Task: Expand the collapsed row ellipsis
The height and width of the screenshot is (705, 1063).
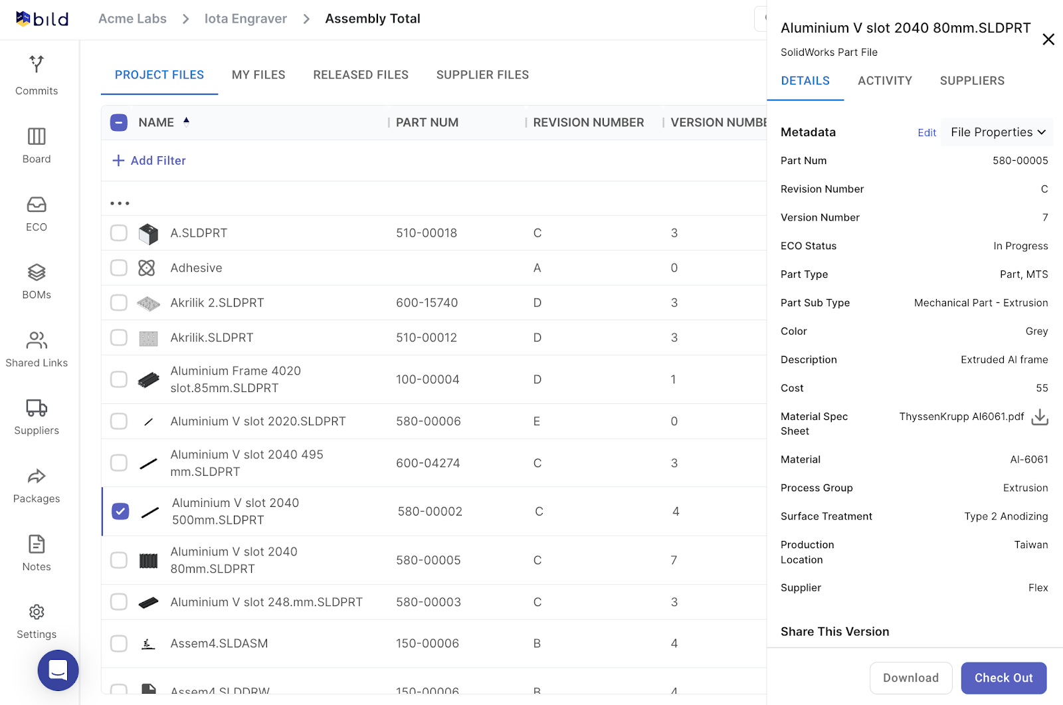Action: [x=120, y=203]
